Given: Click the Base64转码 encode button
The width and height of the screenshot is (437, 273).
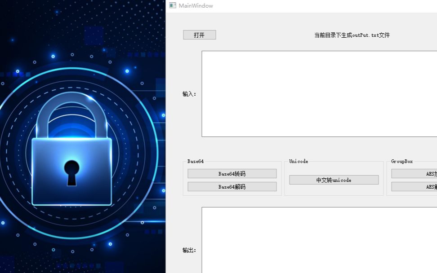Looking at the screenshot, I should point(232,174).
